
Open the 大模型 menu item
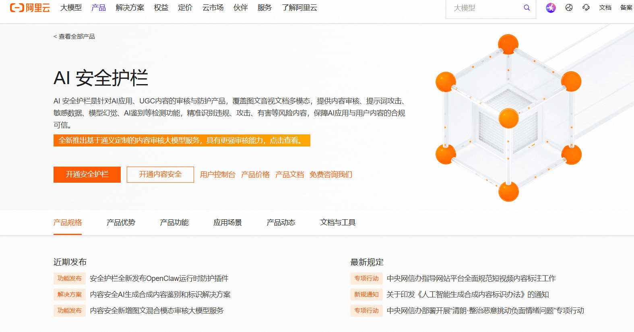71,8
